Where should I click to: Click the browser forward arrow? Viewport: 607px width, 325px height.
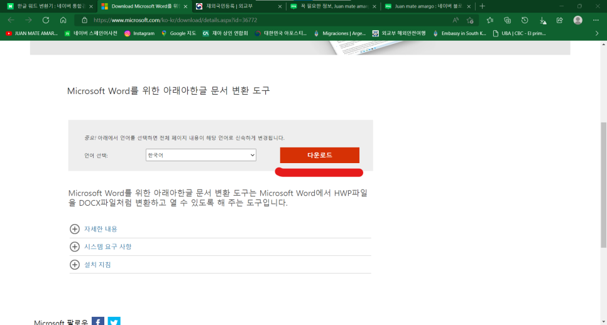coord(28,20)
